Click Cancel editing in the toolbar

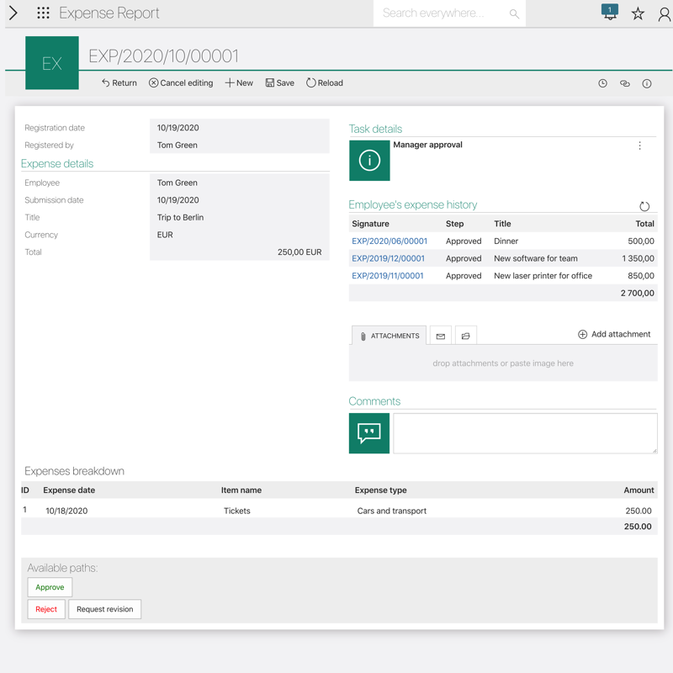[181, 83]
